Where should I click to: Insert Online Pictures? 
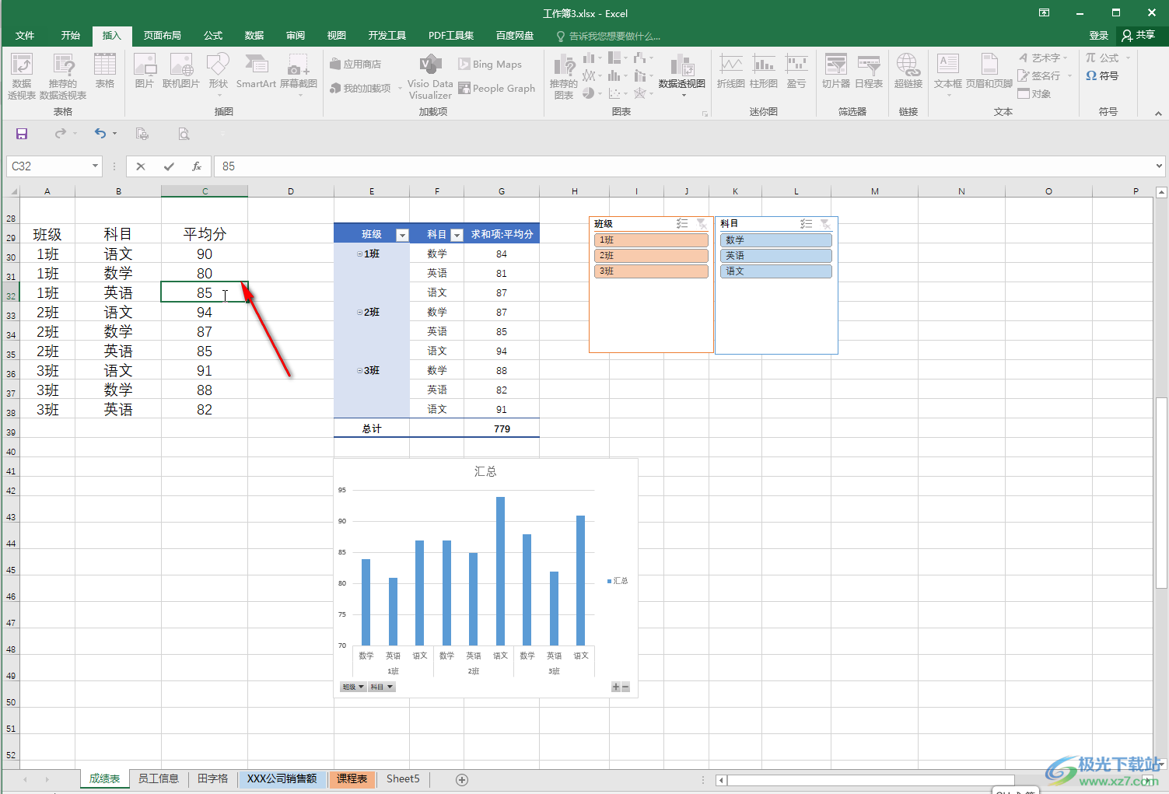coord(181,71)
